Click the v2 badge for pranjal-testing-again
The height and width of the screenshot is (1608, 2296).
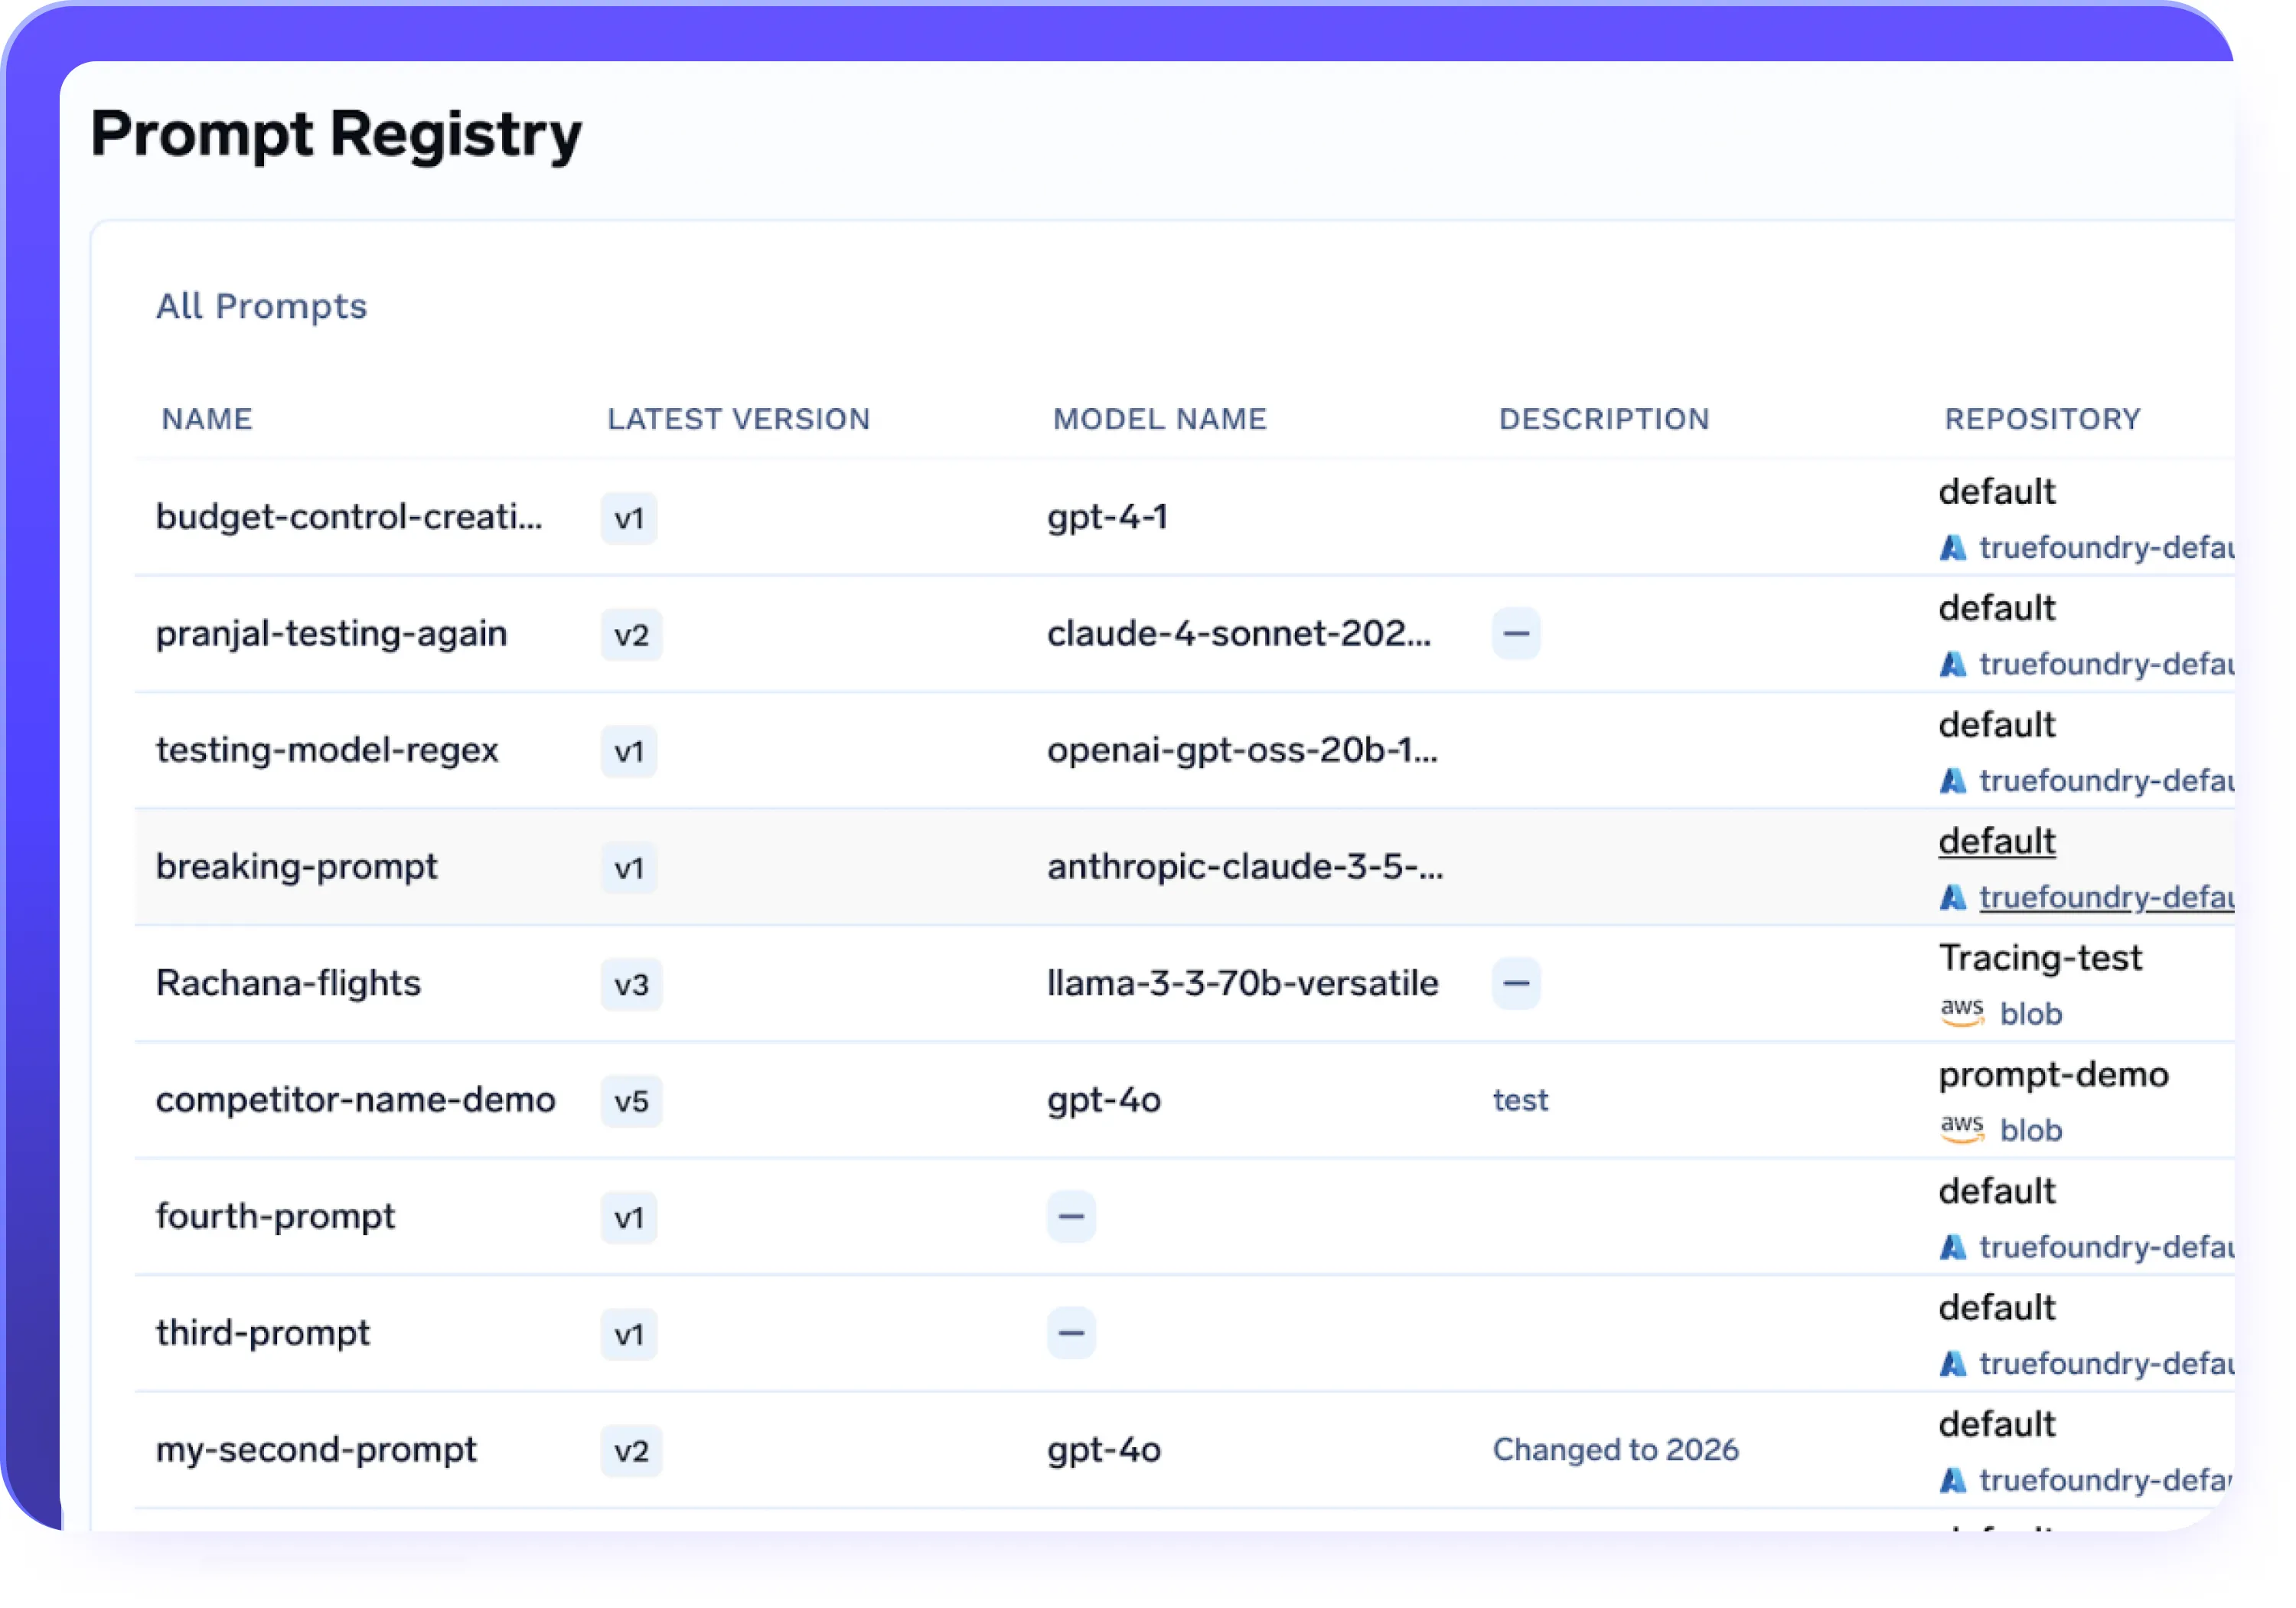point(631,635)
